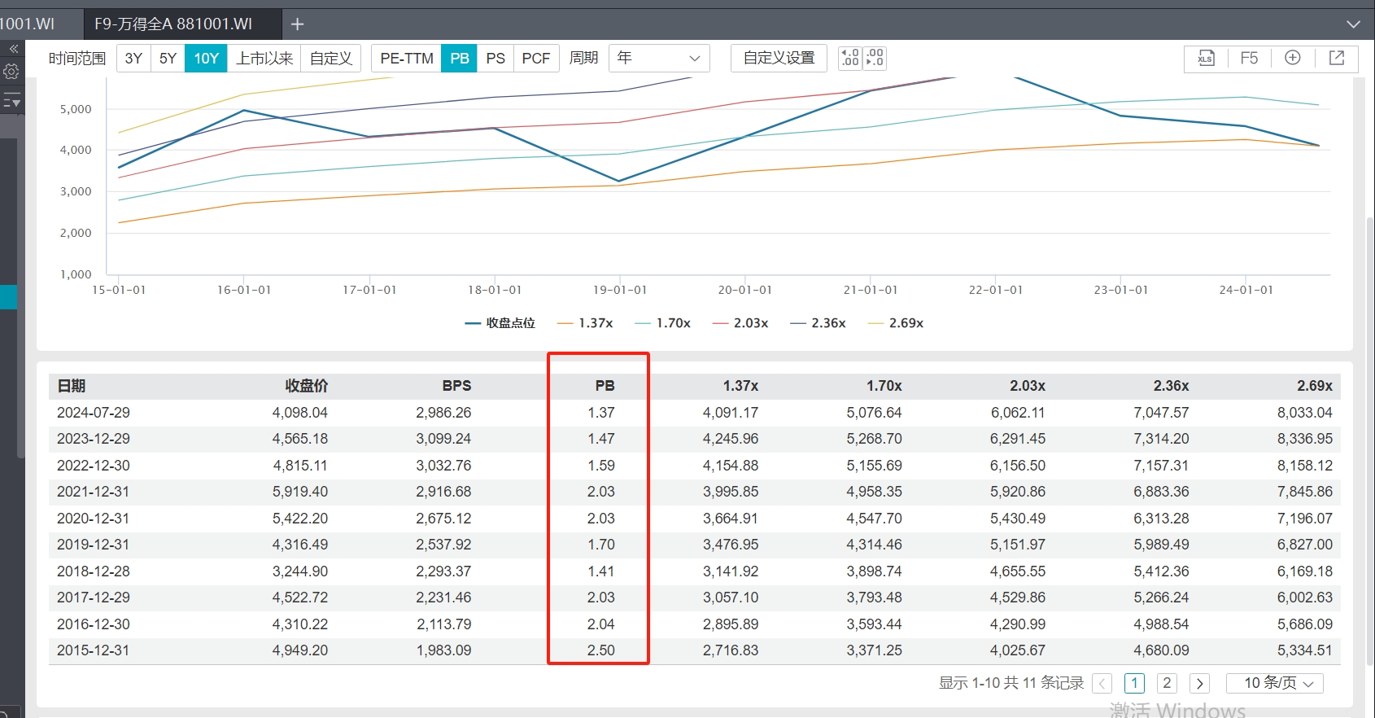1375x718 pixels.
Task: Toggle 2.03x legend series
Action: point(740,323)
